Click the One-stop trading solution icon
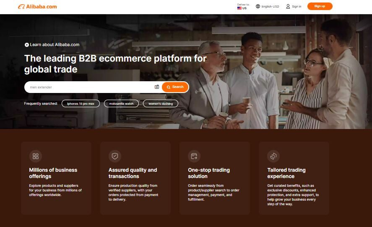 194,156
